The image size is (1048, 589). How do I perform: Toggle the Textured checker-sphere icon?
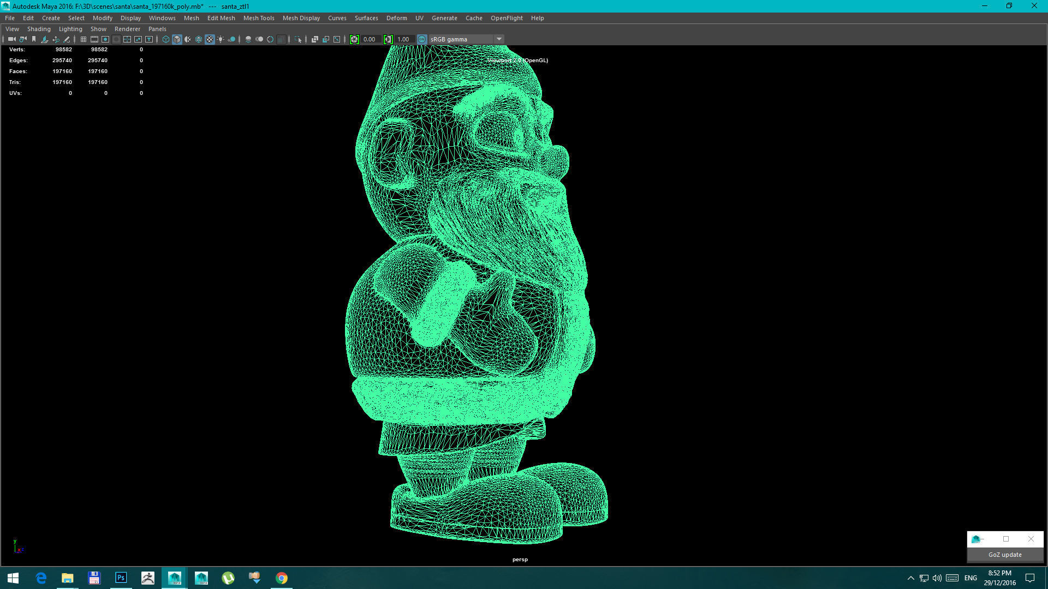(210, 39)
